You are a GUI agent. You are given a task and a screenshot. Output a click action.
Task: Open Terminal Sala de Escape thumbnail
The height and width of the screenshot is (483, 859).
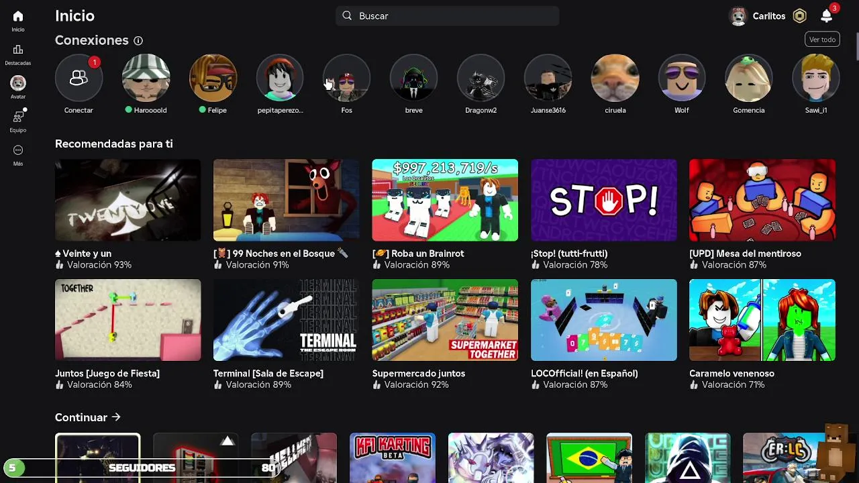click(286, 320)
